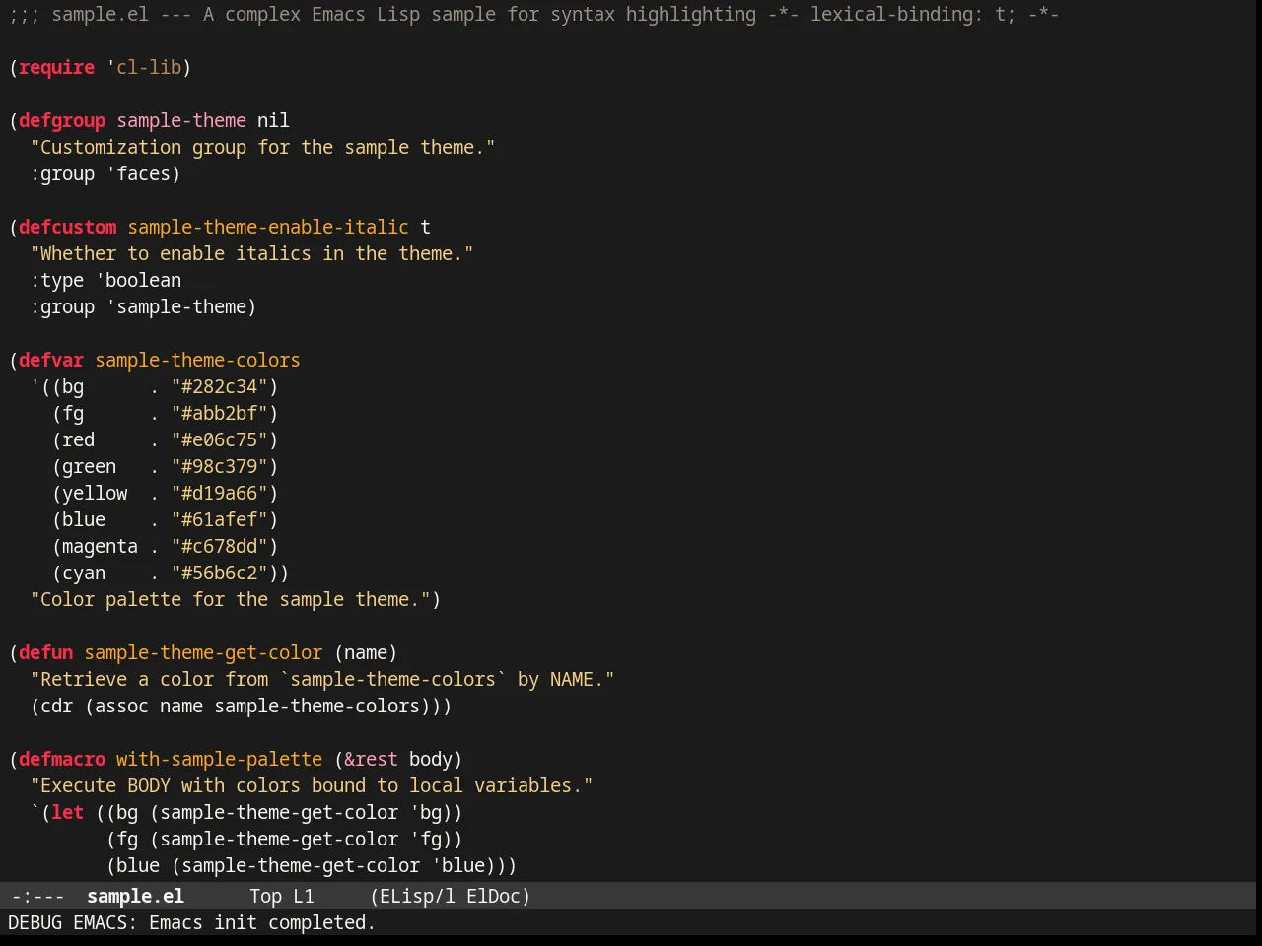Screen dimensions: 1262x946
Task: Click the L1 line number indicator
Action: pos(304,896)
